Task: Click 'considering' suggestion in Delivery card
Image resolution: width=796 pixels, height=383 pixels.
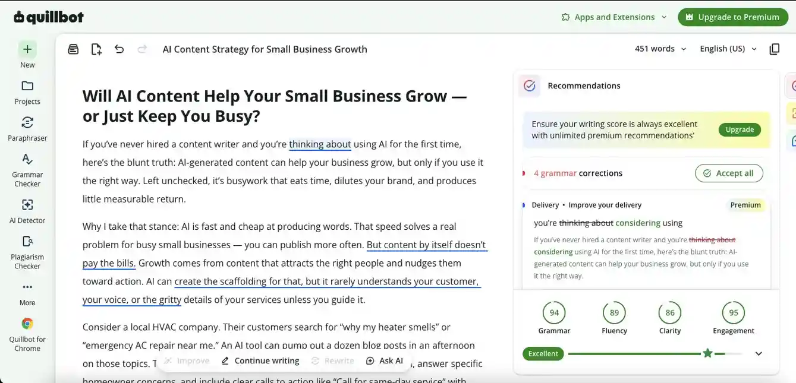Action: pos(638,223)
